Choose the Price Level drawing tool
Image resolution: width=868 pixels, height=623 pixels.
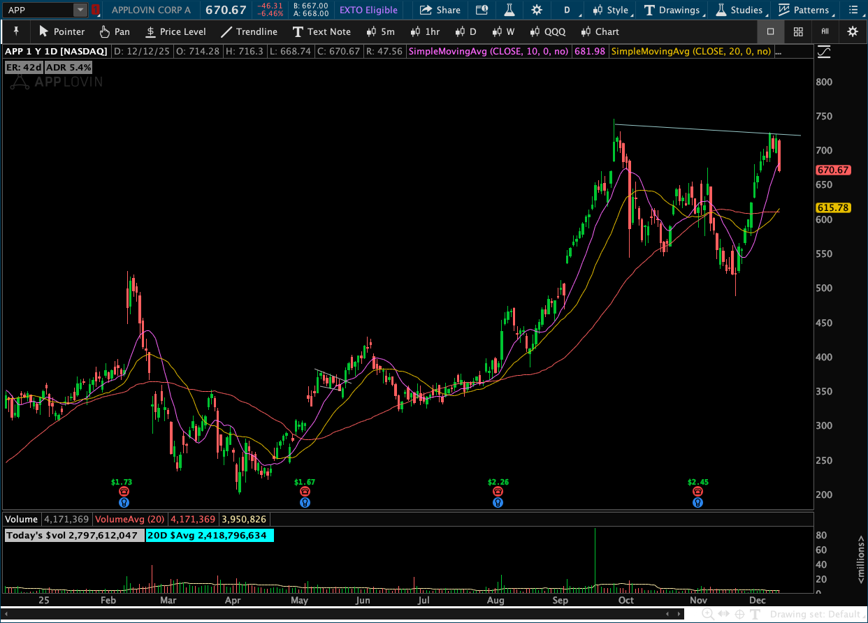pyautogui.click(x=175, y=31)
